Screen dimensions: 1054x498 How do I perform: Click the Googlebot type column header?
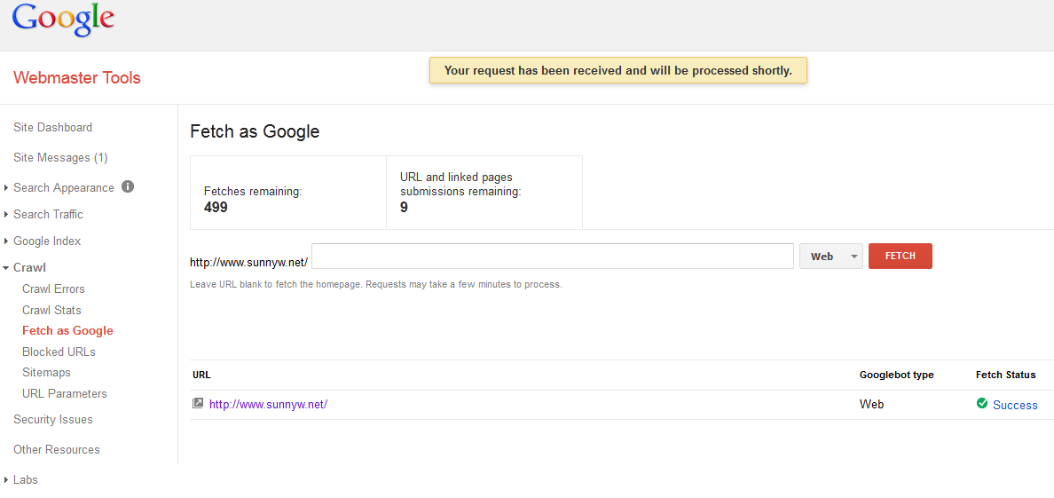click(x=897, y=375)
